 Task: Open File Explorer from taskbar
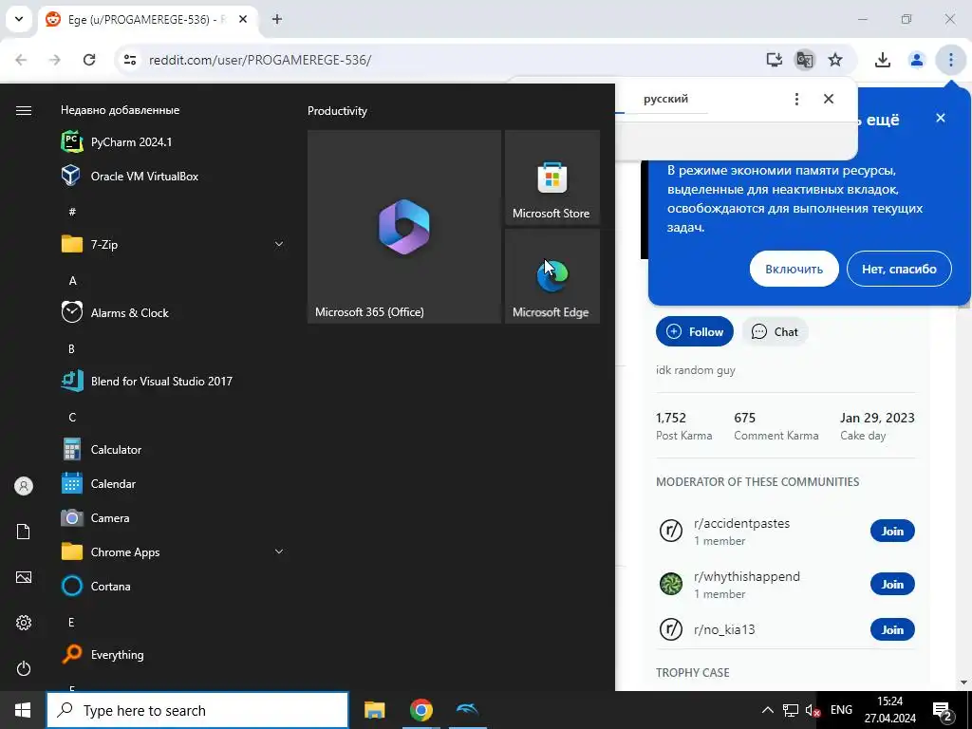(374, 710)
